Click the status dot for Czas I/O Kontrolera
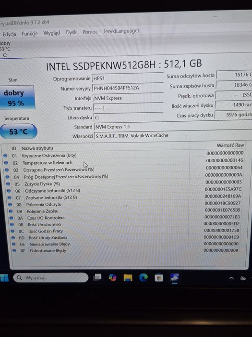The image size is (252, 337). (x=12, y=218)
